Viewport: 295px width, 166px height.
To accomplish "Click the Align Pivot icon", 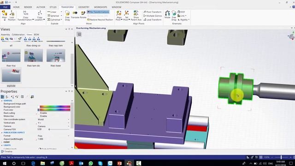I will click(119, 13).
